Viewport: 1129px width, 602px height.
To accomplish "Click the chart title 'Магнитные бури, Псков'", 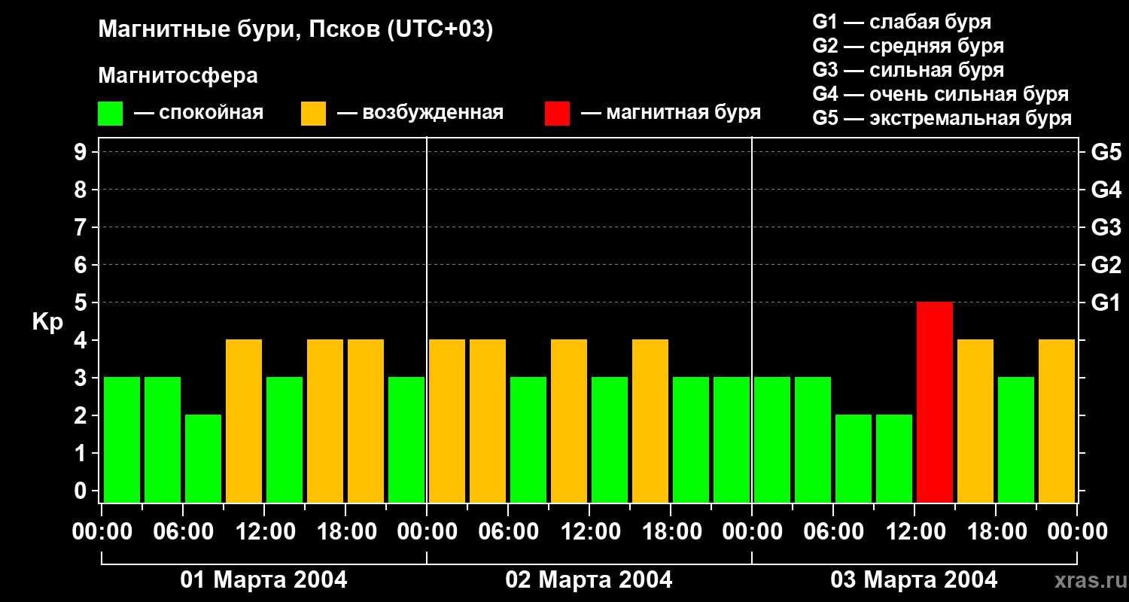I will pyautogui.click(x=295, y=30).
